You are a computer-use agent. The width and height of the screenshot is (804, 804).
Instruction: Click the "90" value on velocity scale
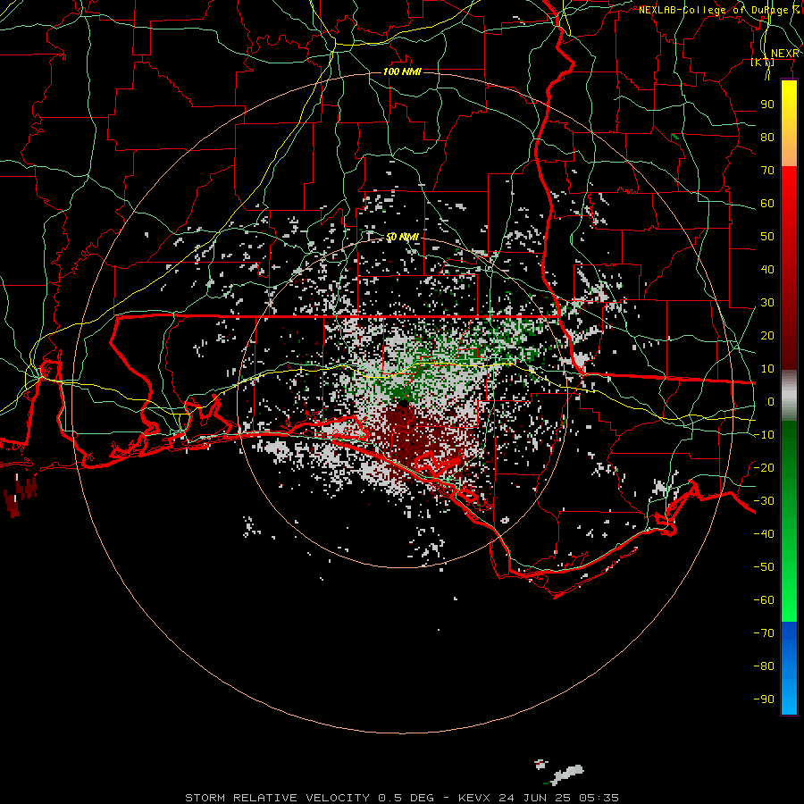coord(767,105)
